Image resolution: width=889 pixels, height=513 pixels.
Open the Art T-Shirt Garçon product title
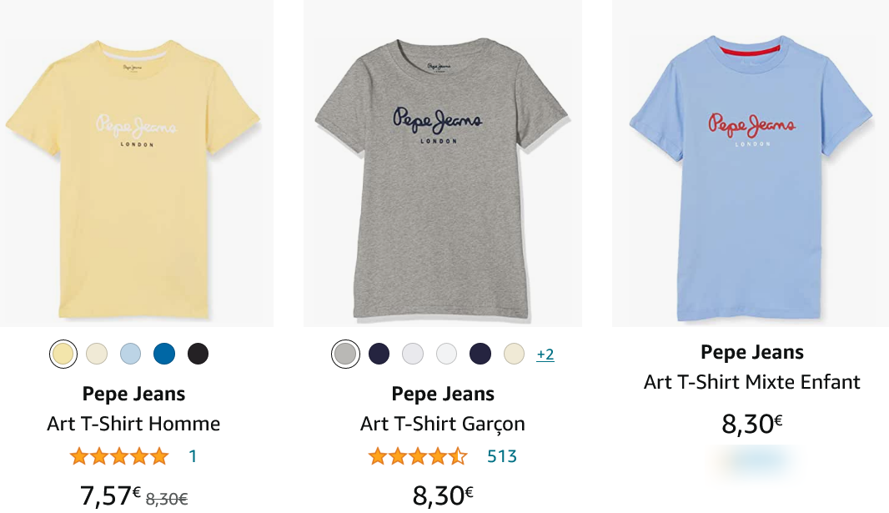442,423
